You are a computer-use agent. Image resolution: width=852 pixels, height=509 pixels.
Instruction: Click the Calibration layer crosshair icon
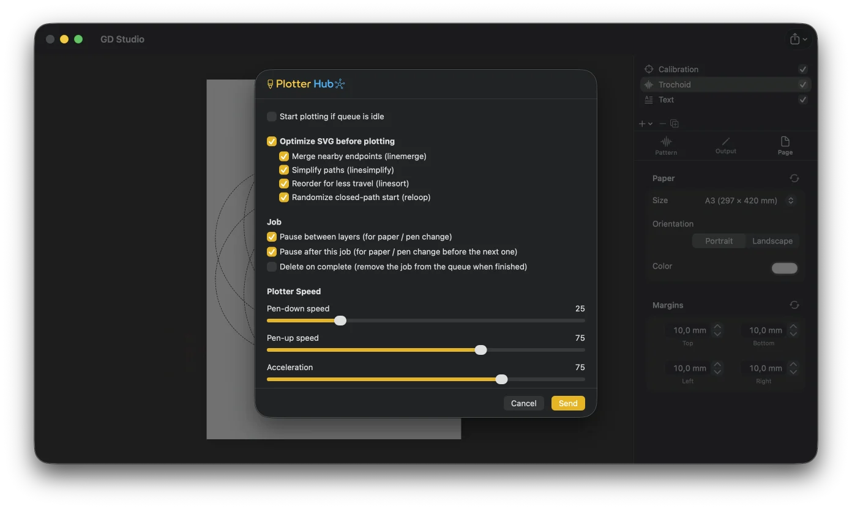coord(649,69)
